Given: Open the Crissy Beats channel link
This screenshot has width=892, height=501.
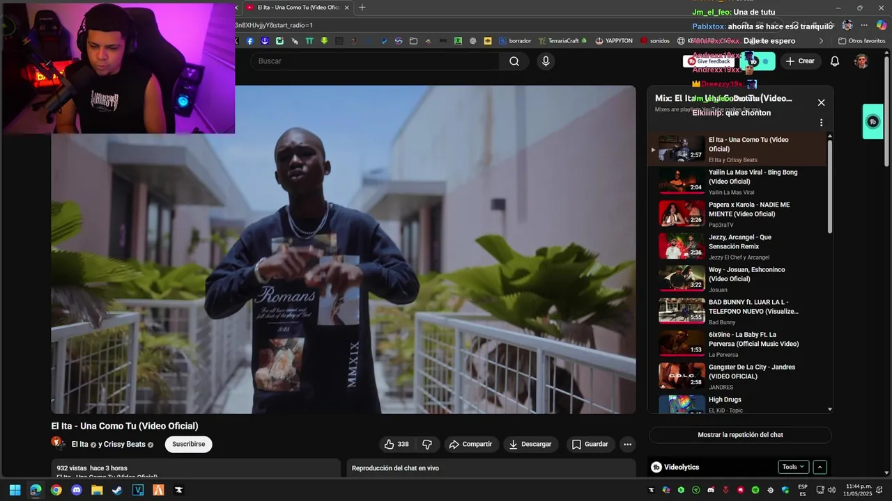Looking at the screenshot, I should click(124, 444).
